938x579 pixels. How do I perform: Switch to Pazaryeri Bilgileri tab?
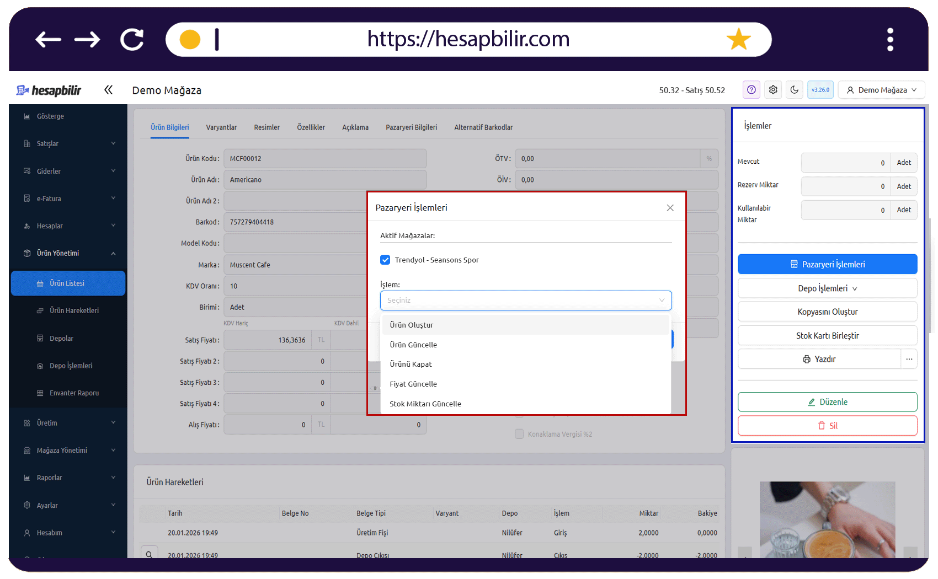[411, 127]
